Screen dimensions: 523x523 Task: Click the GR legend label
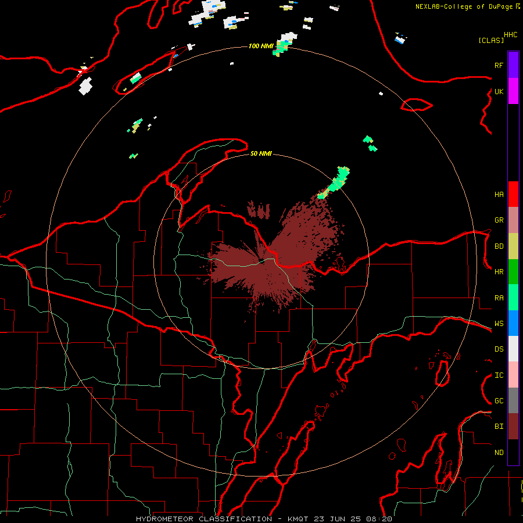499,220
